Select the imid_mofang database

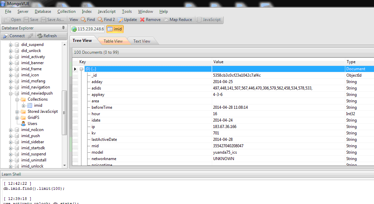coord(33,81)
